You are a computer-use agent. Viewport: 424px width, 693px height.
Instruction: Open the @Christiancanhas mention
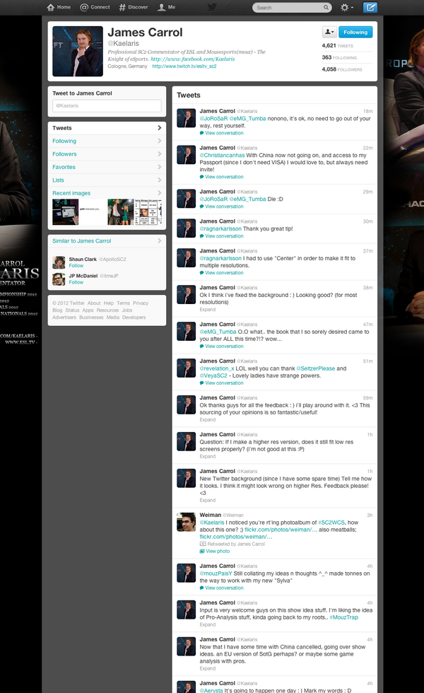pos(222,155)
